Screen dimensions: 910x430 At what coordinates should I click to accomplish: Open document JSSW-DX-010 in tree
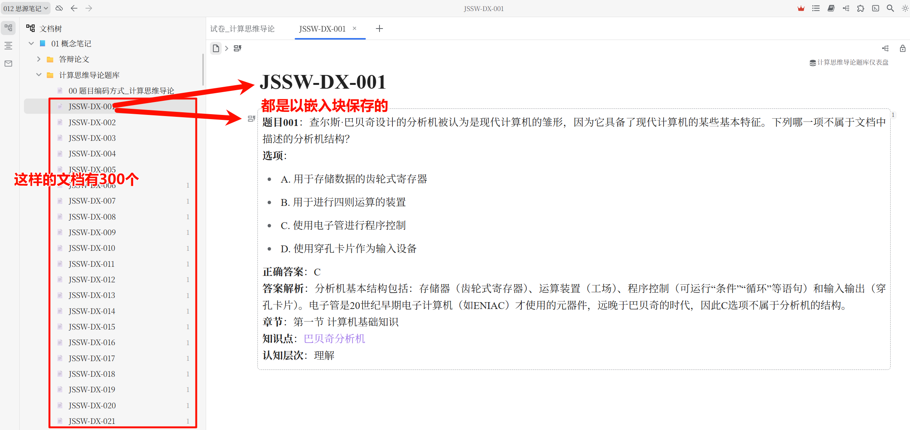click(x=92, y=248)
